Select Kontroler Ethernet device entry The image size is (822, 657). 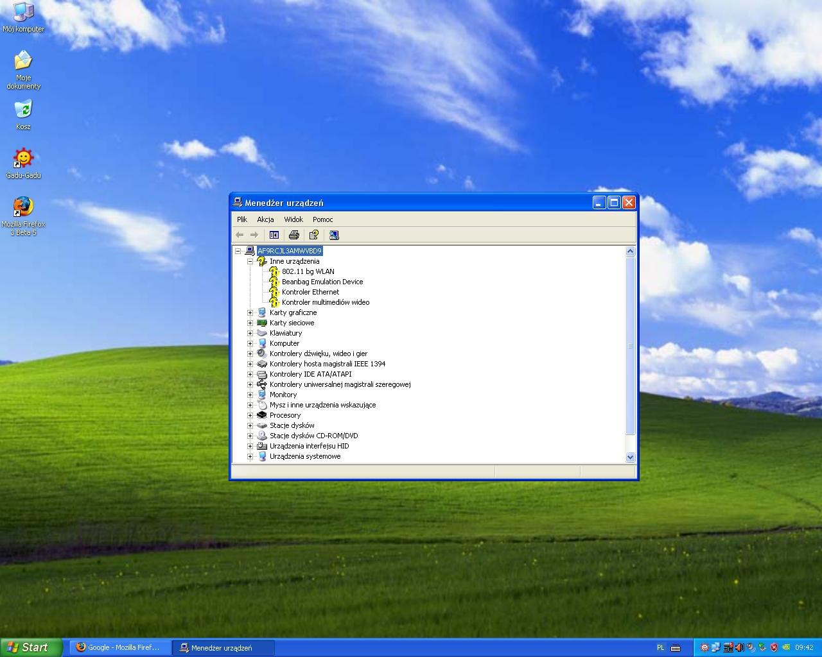coord(310,292)
